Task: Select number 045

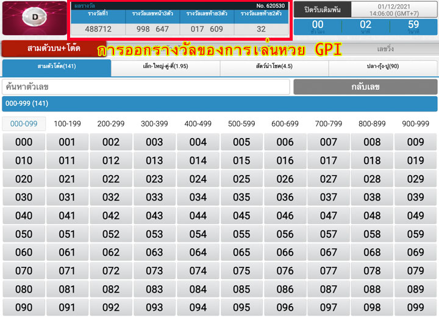Action: (x=241, y=216)
